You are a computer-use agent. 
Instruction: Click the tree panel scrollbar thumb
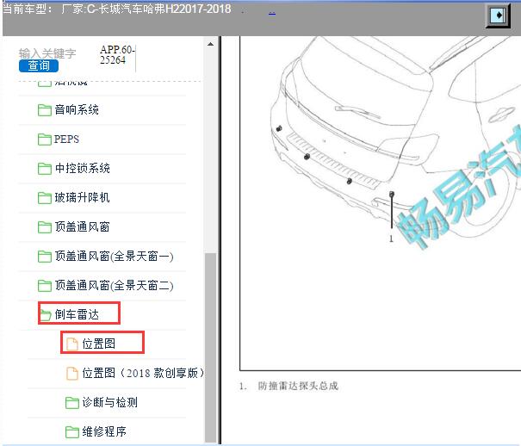[x=210, y=347]
